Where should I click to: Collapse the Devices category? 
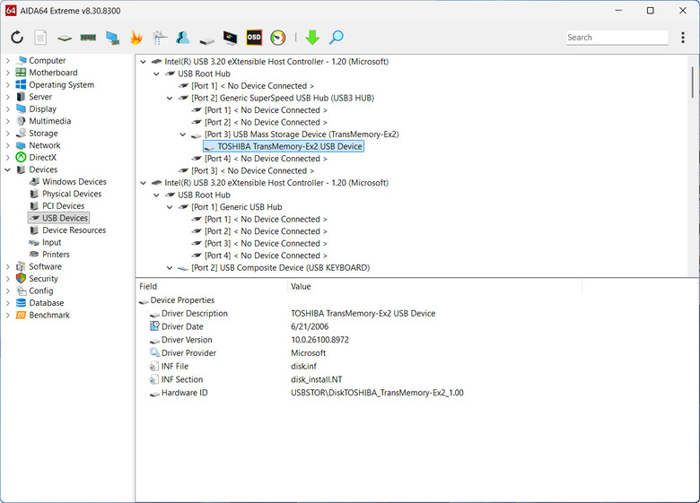point(7,169)
